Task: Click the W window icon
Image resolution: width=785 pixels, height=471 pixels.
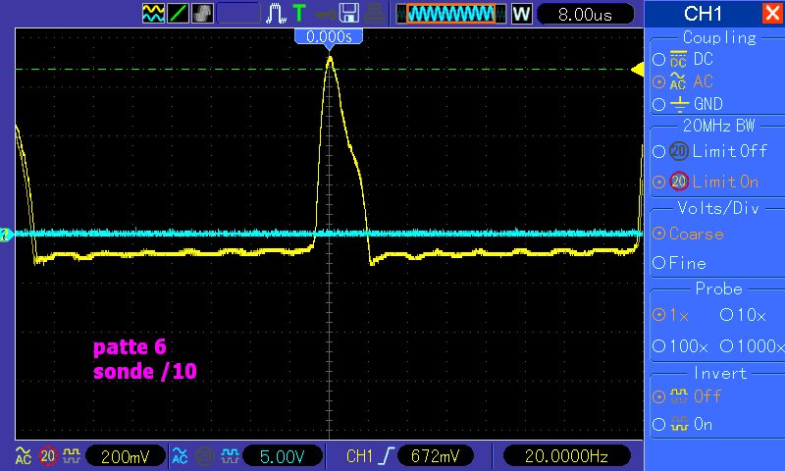Action: tap(521, 14)
